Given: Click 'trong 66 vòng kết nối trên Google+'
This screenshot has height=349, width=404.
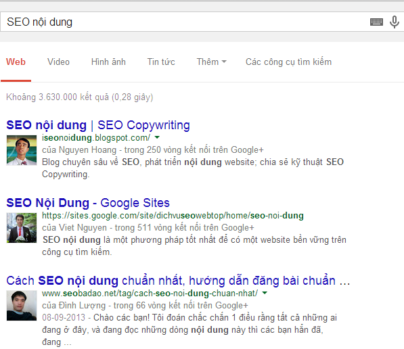Looking at the screenshot, I should pos(181,306).
